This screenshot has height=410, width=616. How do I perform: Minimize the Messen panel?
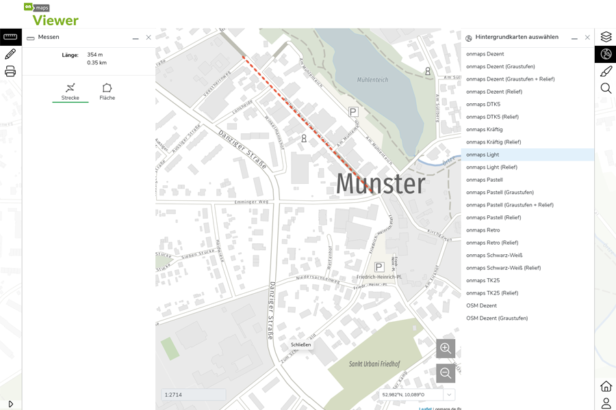point(136,38)
